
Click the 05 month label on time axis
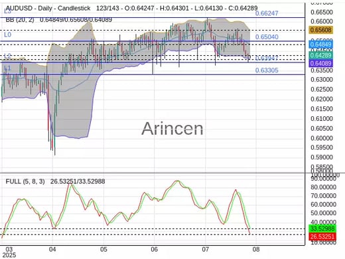(x=103, y=250)
